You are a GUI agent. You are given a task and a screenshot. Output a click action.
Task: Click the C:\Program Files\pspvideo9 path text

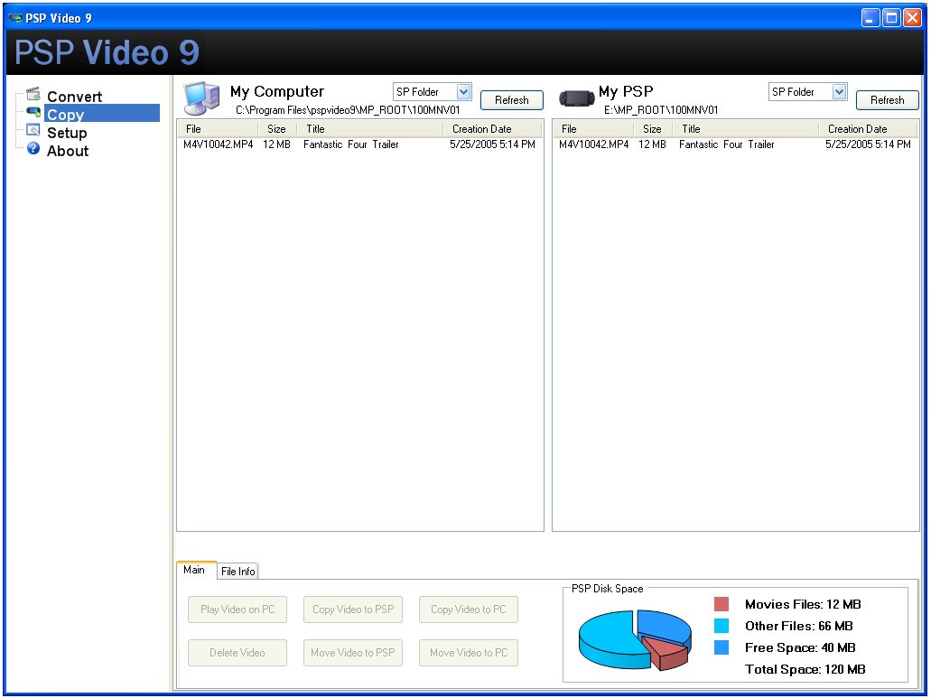(x=348, y=110)
